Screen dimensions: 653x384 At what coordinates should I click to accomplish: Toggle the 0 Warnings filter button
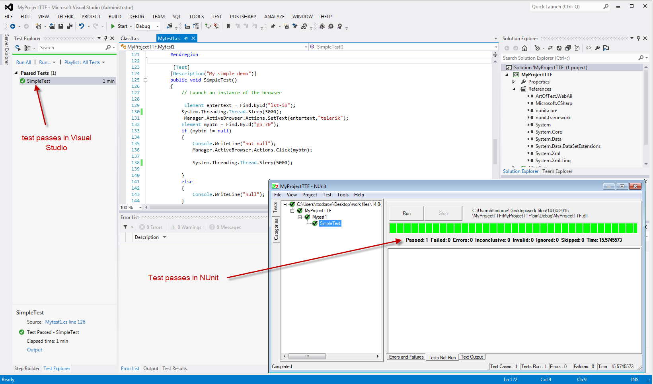coord(186,227)
